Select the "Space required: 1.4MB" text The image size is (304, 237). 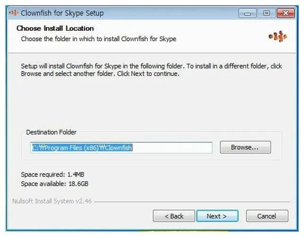click(x=52, y=175)
